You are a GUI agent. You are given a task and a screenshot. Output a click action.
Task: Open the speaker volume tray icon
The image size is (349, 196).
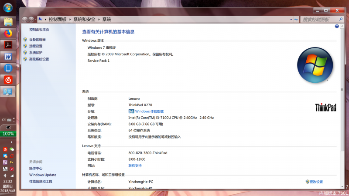5,176
